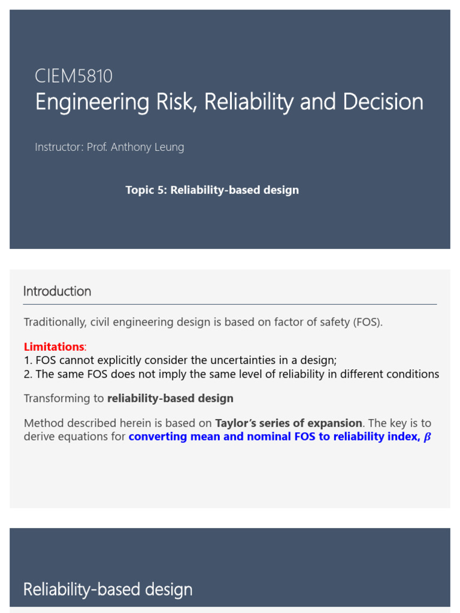The image size is (460, 613).
Task: Click the Instructor: Prof. Anthony Leung line
Action: (x=110, y=147)
